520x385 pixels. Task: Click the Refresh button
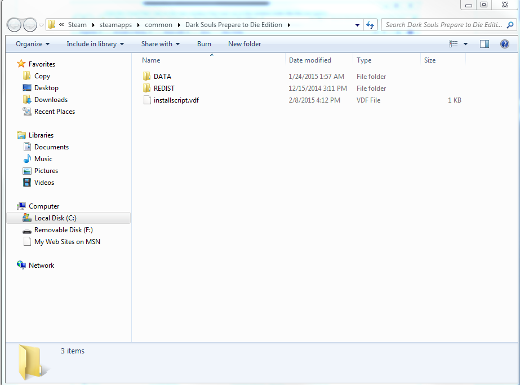point(370,25)
